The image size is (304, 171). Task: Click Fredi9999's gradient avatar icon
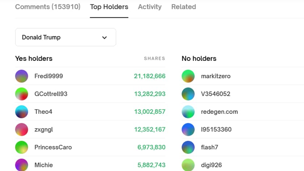coord(21,76)
